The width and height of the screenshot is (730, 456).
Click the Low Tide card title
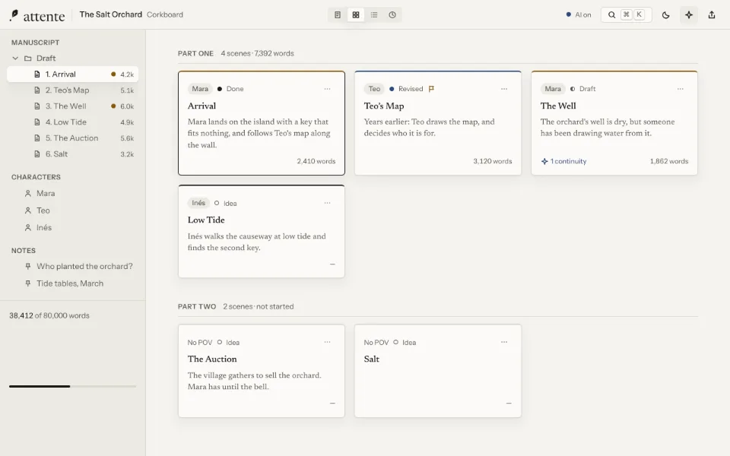206,220
